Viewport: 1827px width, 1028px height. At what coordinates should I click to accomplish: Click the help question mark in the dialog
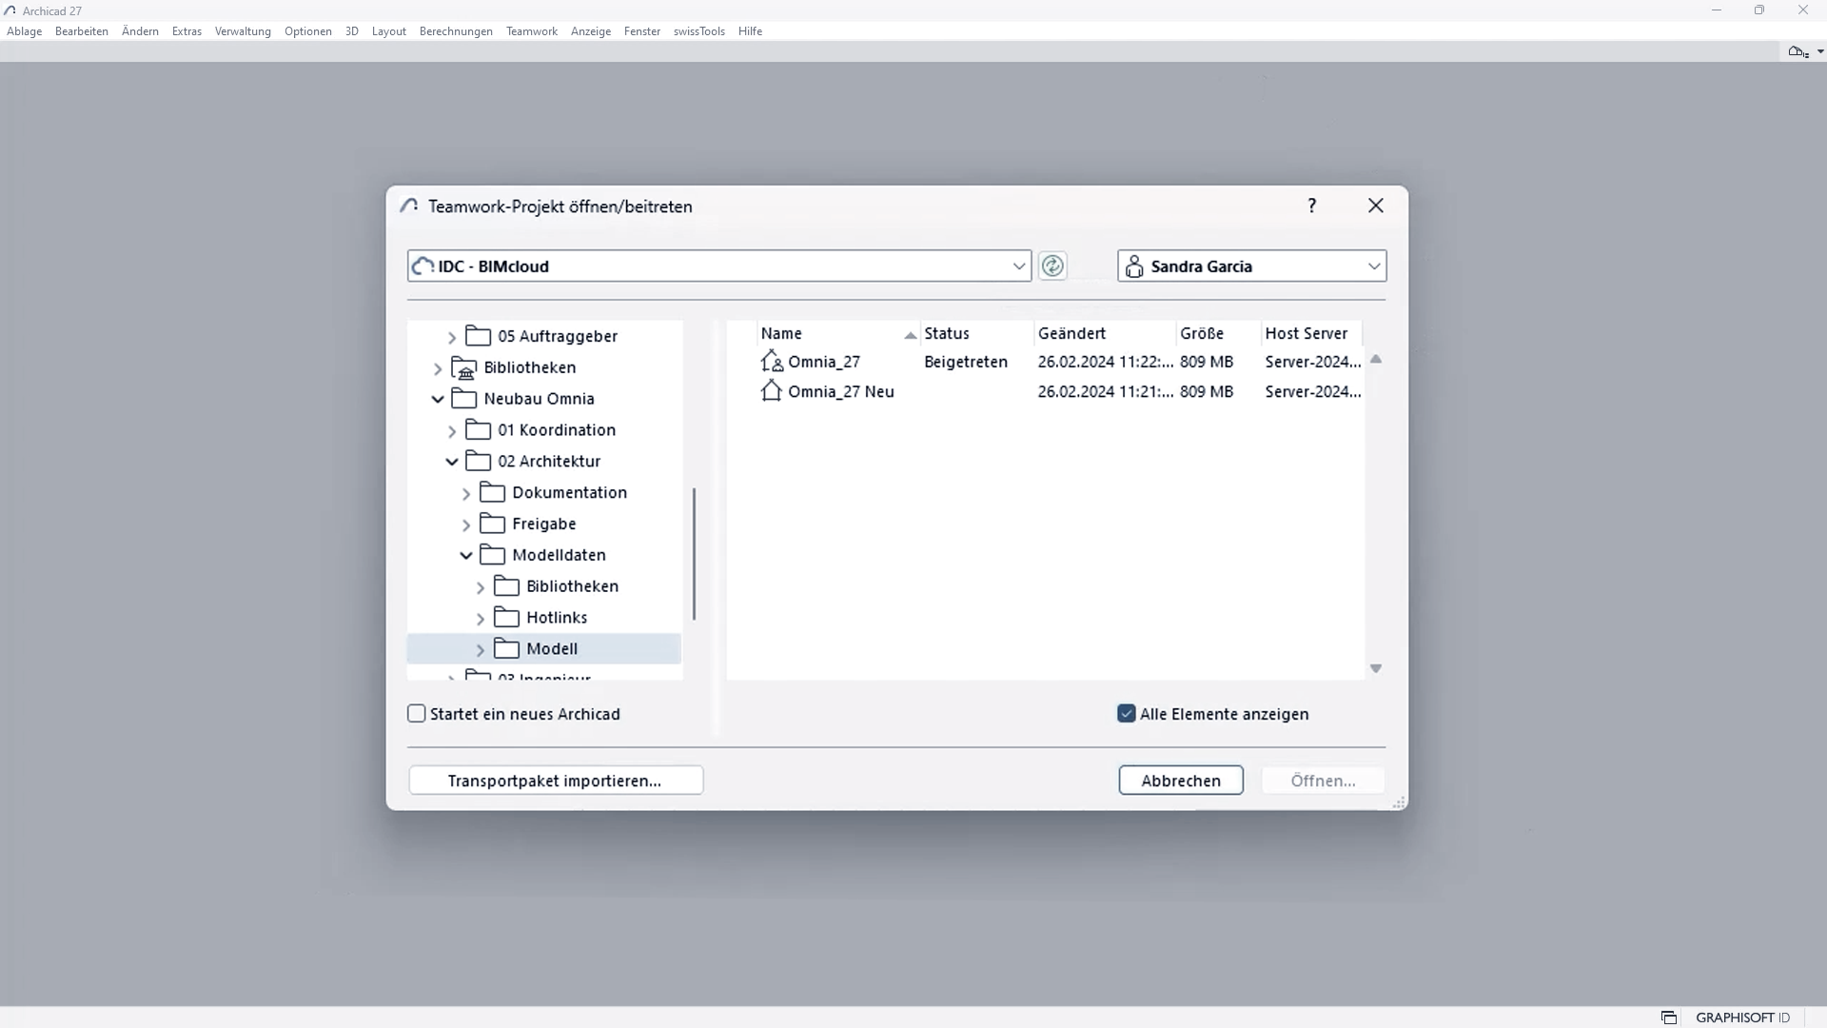tap(1312, 206)
